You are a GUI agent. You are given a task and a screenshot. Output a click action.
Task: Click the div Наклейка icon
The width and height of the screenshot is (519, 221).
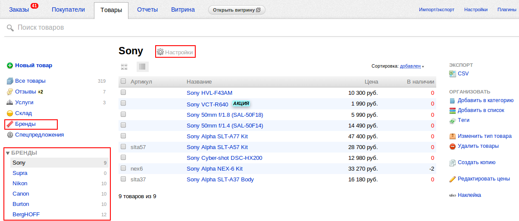point(452,195)
